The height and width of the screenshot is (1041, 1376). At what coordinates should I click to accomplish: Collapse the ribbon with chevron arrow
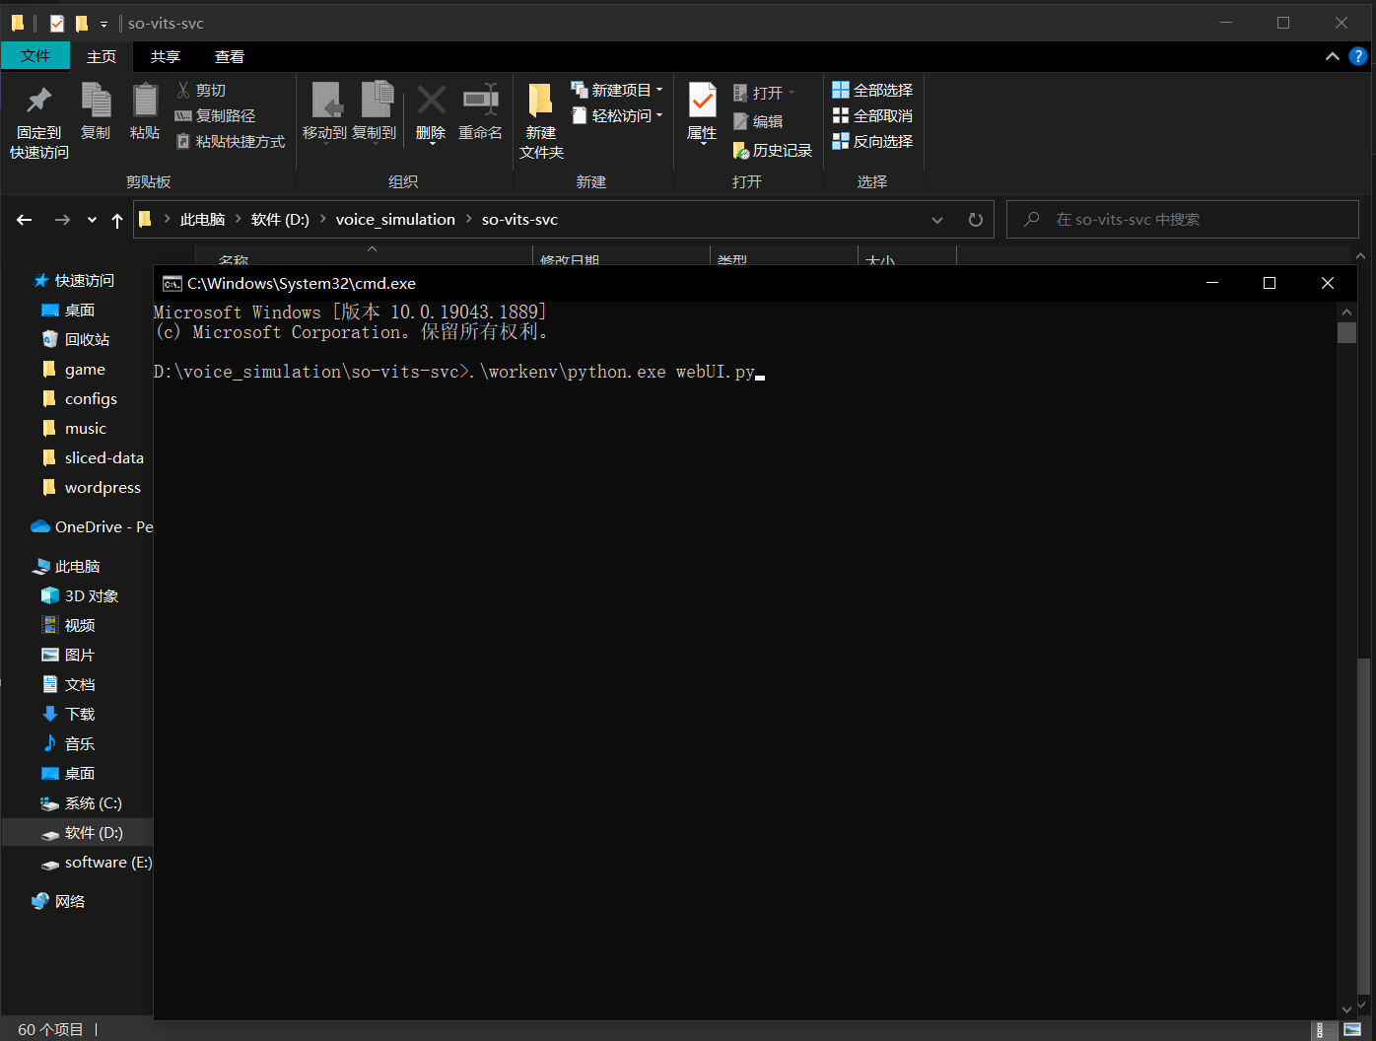point(1332,56)
